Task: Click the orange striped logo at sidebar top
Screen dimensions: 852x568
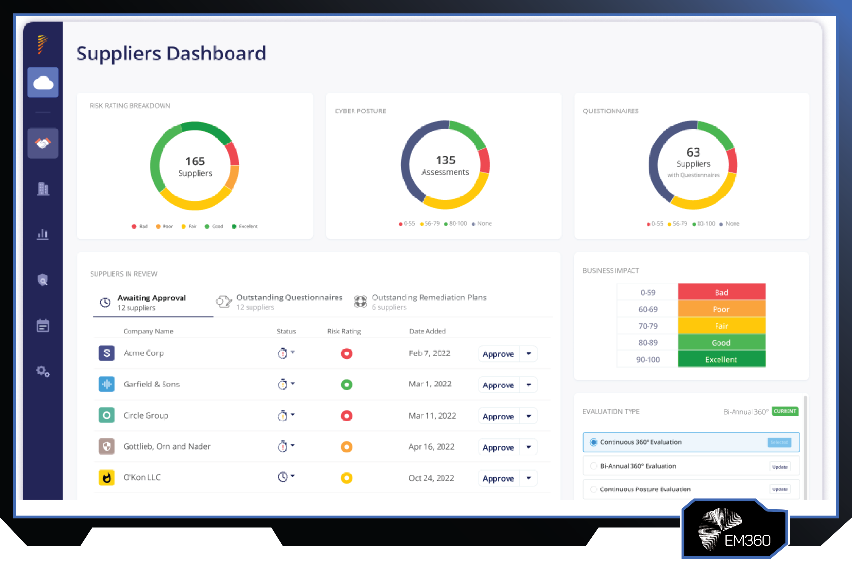Action: point(42,44)
